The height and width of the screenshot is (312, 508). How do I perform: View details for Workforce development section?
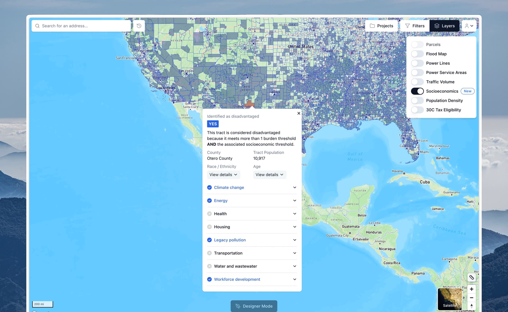(295, 280)
